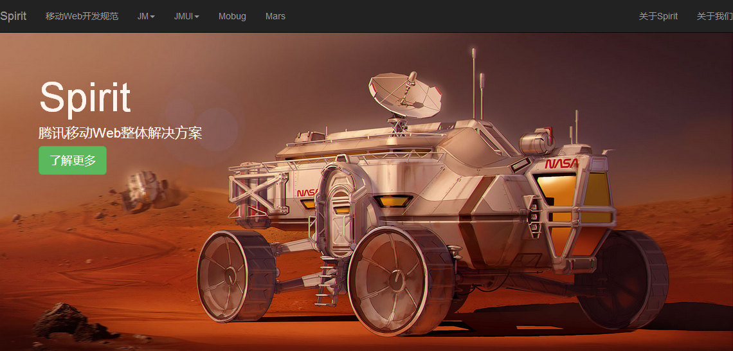This screenshot has height=351, width=733.
Task: Click the NASA logo on rover side
Action: click(x=307, y=193)
